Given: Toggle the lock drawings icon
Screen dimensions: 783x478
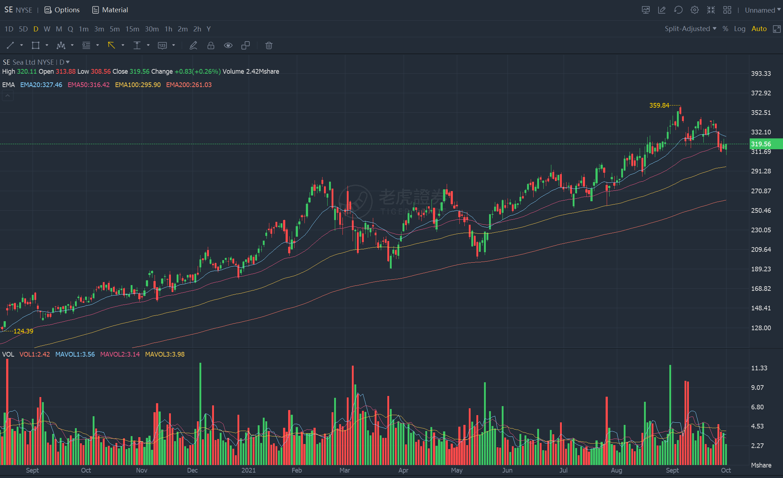Looking at the screenshot, I should tap(211, 46).
